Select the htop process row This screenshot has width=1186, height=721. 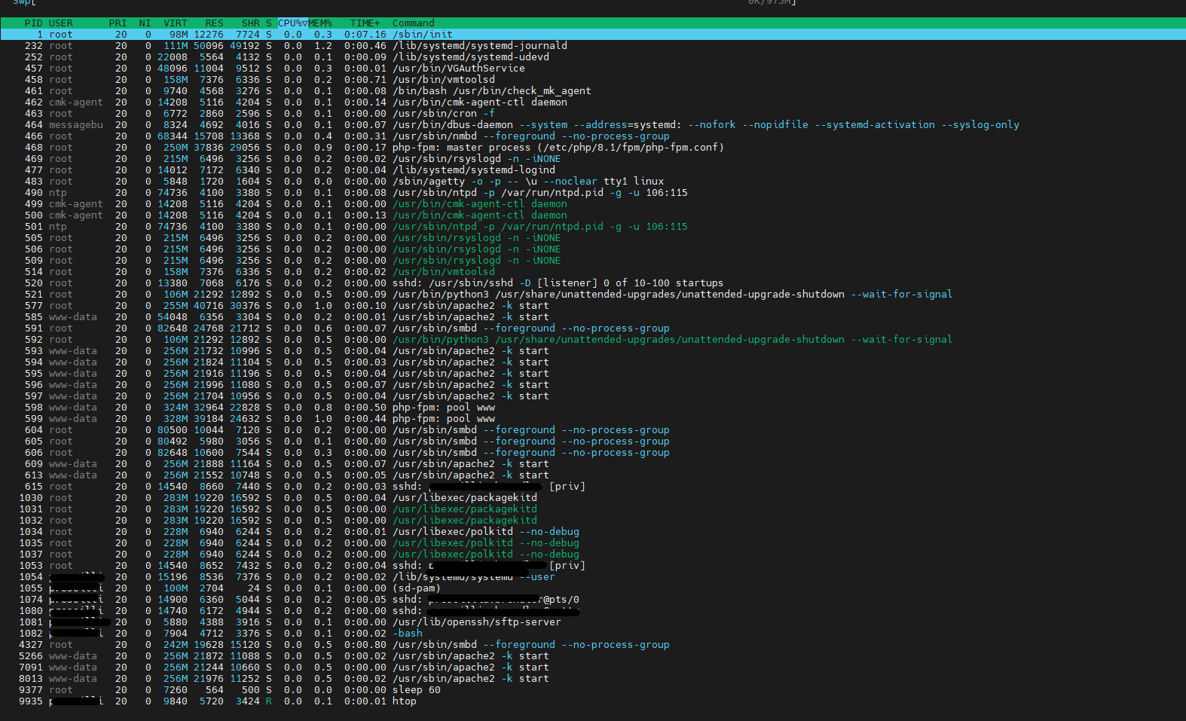[x=593, y=701]
